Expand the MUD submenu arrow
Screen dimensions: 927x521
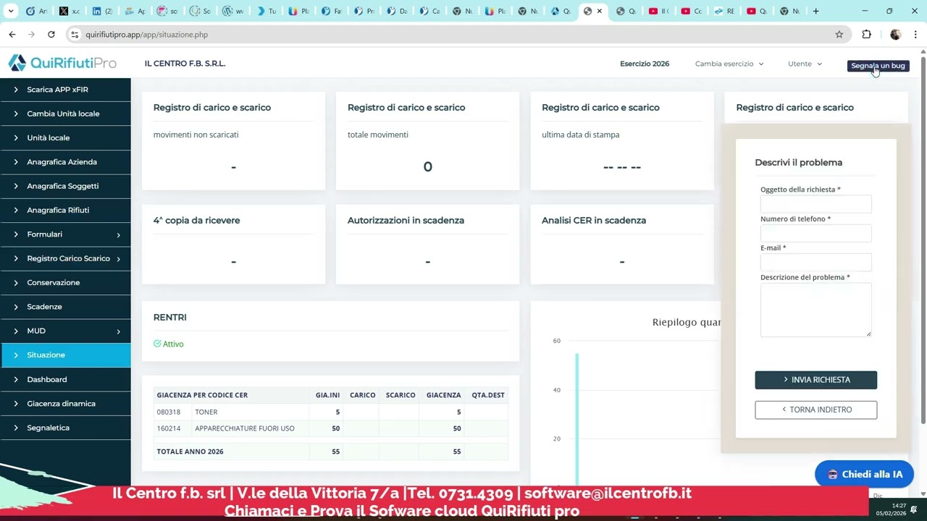click(x=119, y=331)
